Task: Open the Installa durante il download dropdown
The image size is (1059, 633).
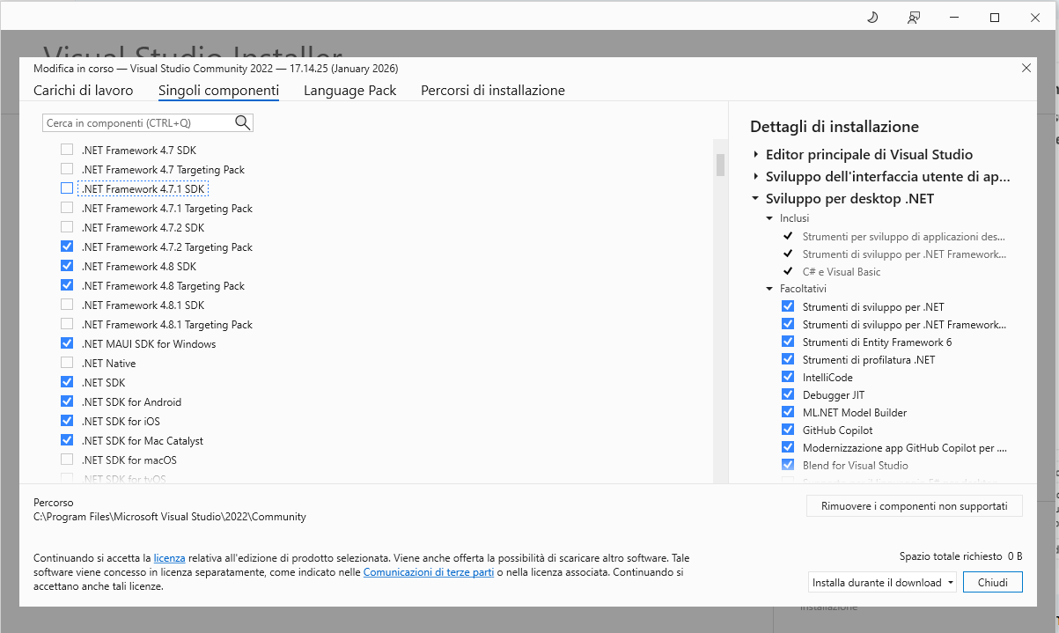Action: [x=882, y=582]
